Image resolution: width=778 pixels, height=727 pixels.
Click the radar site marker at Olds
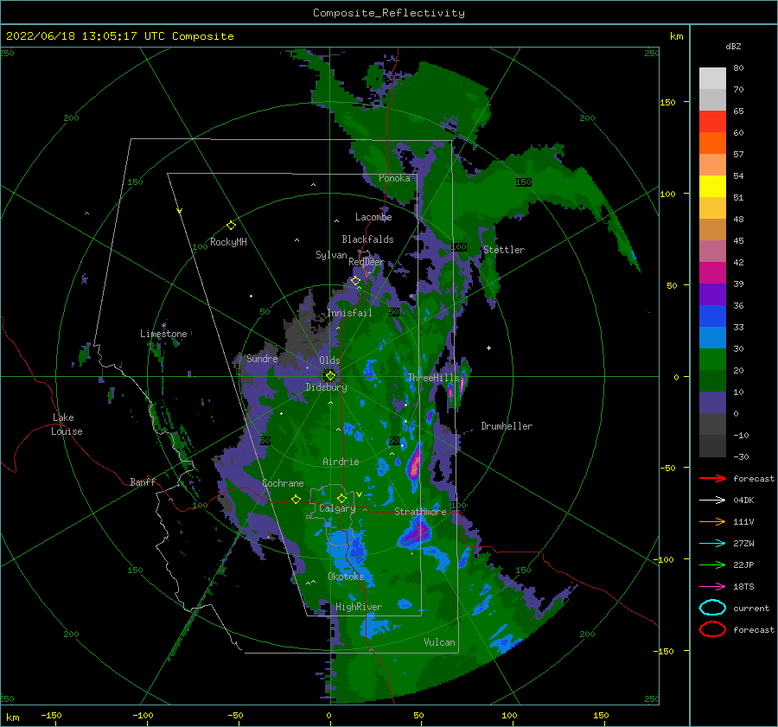330,376
